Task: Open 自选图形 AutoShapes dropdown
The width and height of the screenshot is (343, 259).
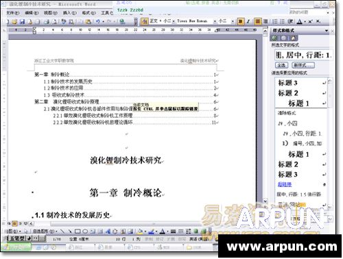Action: (x=45, y=231)
